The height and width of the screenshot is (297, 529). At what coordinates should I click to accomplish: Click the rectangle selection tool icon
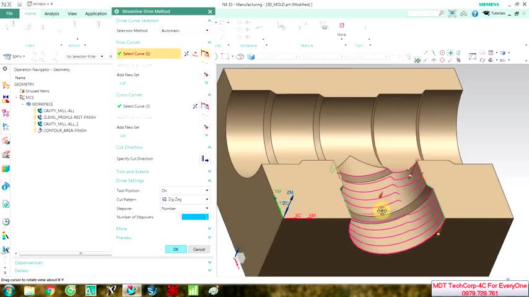click(x=225, y=57)
